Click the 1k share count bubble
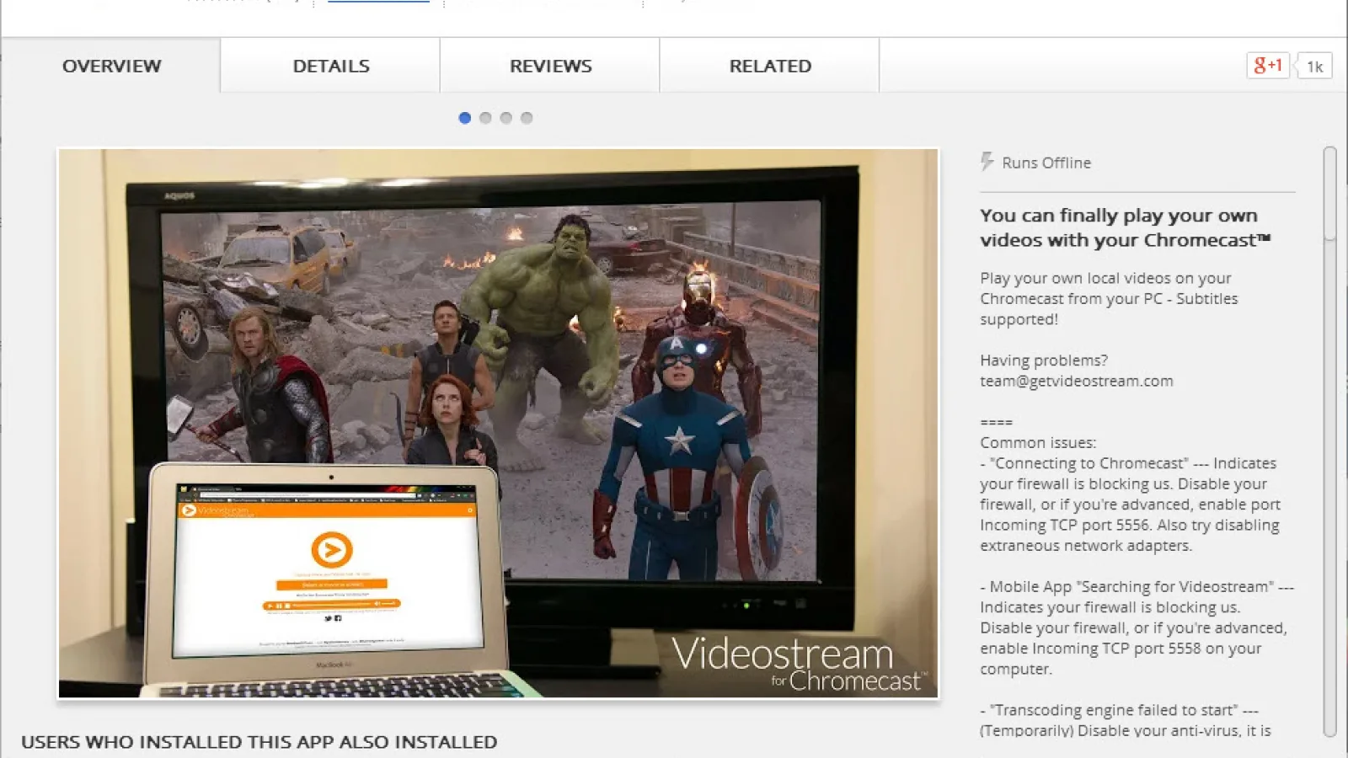 [1314, 67]
